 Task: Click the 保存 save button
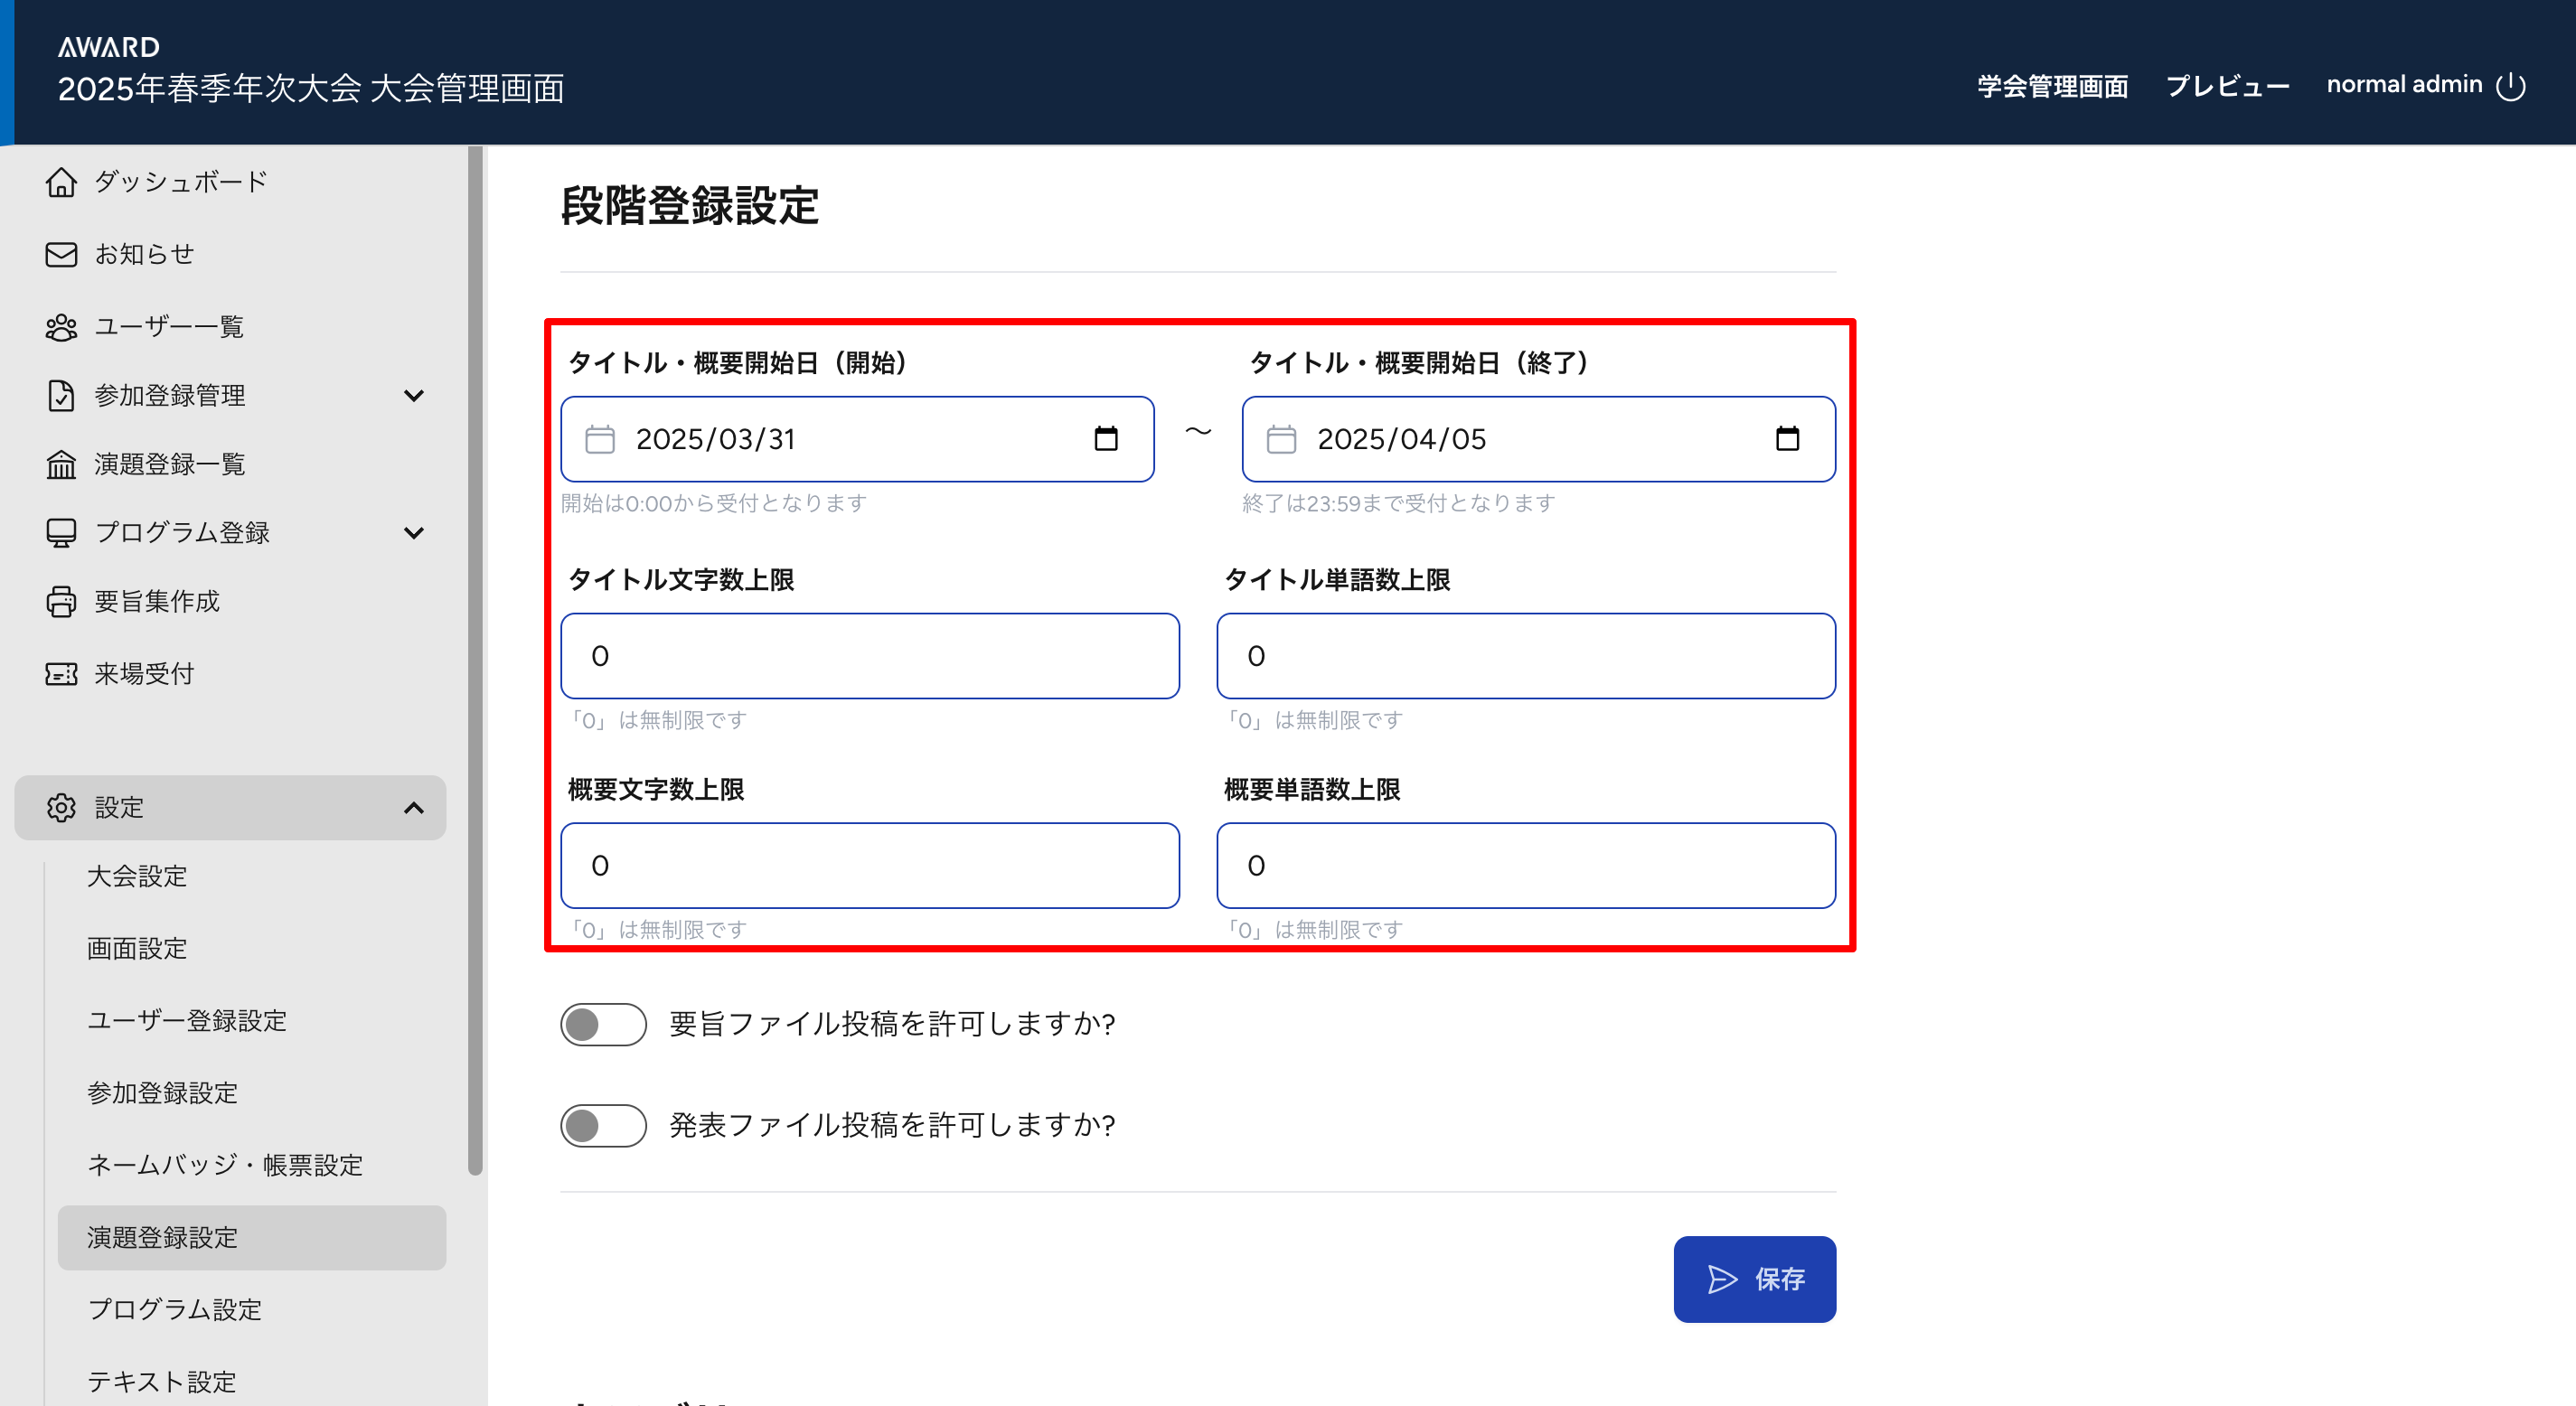(x=1754, y=1279)
